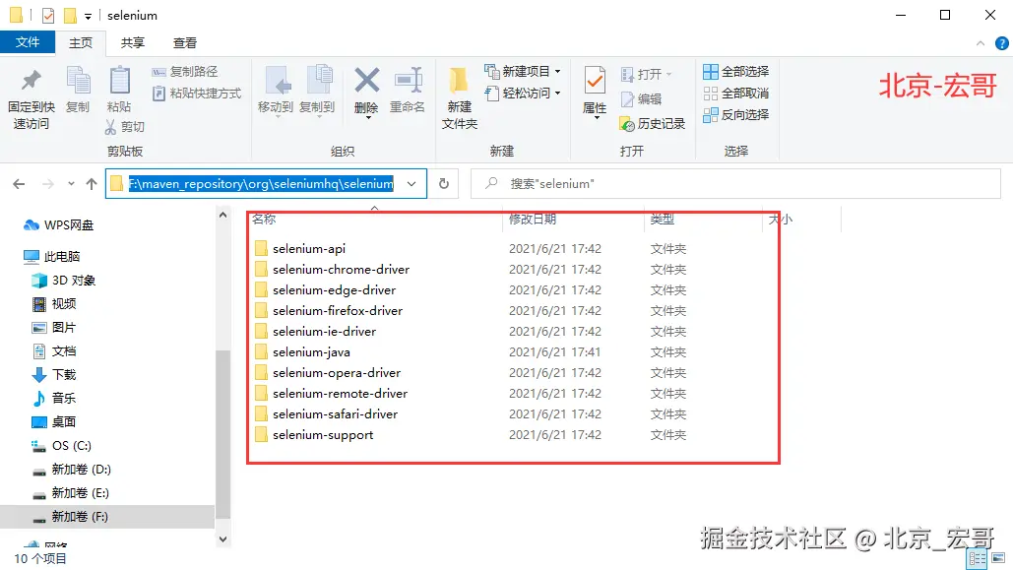This screenshot has height=570, width=1013.
Task: Sort by Name (名称) column header
Action: point(264,220)
